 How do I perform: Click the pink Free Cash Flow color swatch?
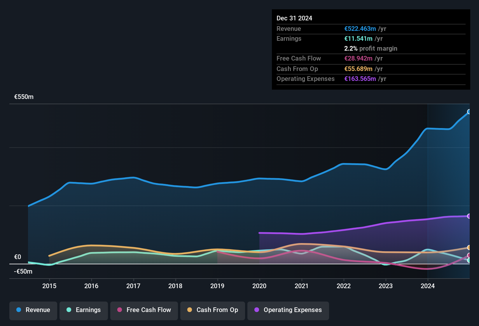(119, 310)
